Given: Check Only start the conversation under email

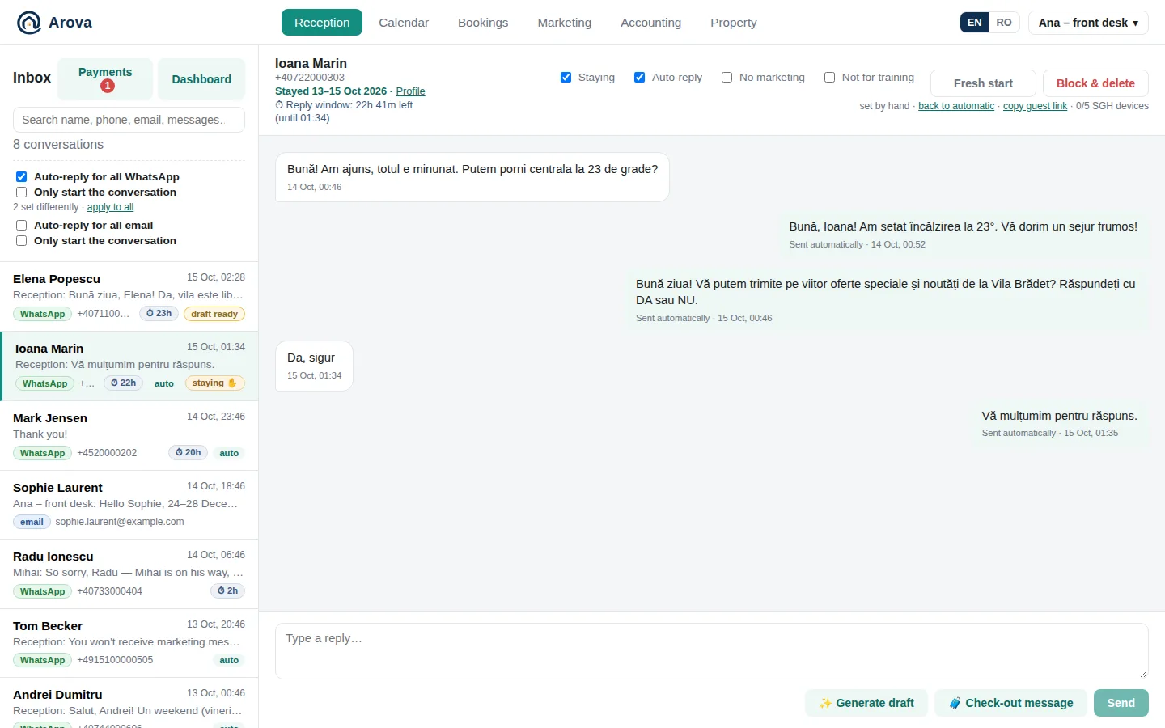Looking at the screenshot, I should (x=21, y=240).
